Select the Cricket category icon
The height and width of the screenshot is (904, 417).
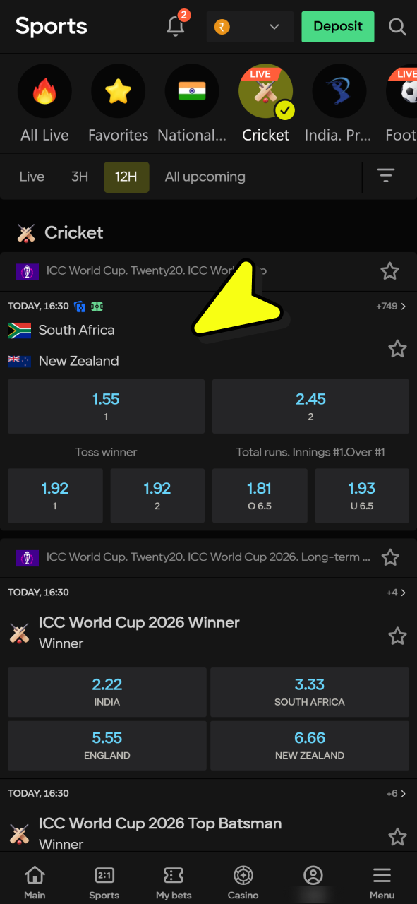pyautogui.click(x=266, y=90)
